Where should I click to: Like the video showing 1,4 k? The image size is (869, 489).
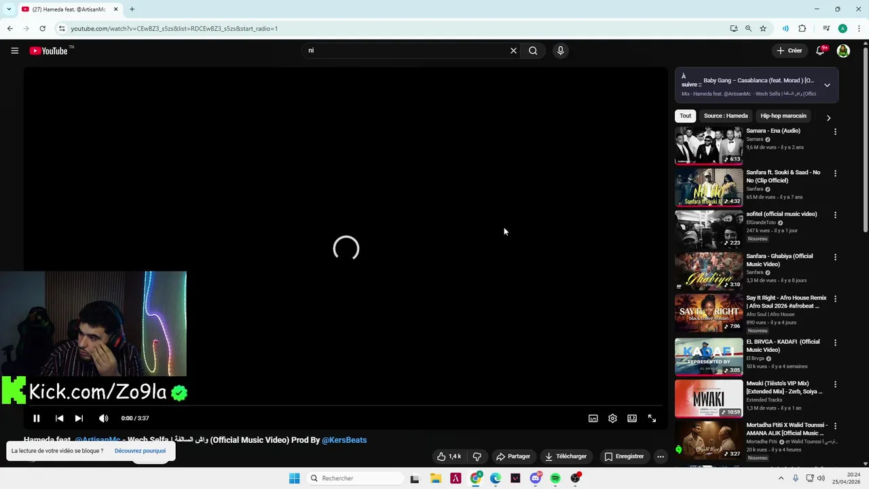449,456
